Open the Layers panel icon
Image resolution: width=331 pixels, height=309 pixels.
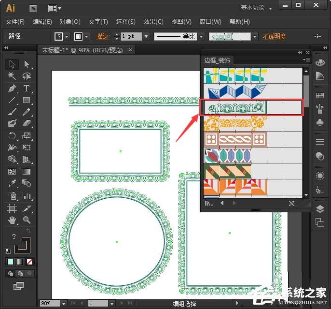[320, 209]
